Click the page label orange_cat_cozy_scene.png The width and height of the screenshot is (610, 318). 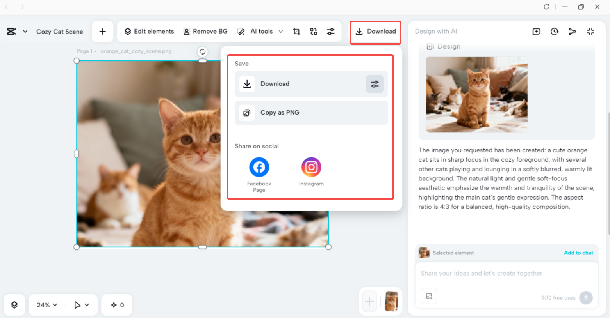136,51
